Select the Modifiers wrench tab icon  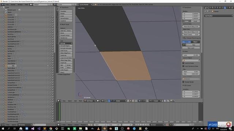coord(225,7)
